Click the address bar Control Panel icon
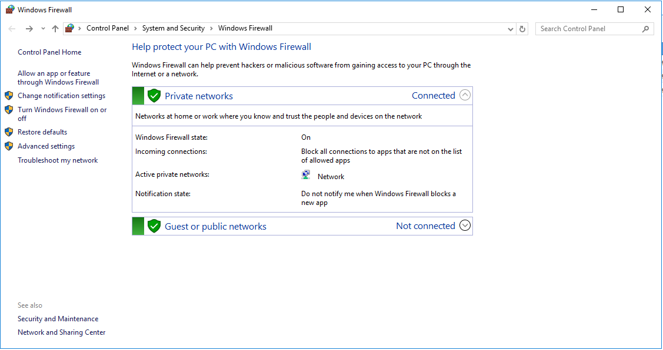The height and width of the screenshot is (350, 663). pyautogui.click(x=70, y=28)
